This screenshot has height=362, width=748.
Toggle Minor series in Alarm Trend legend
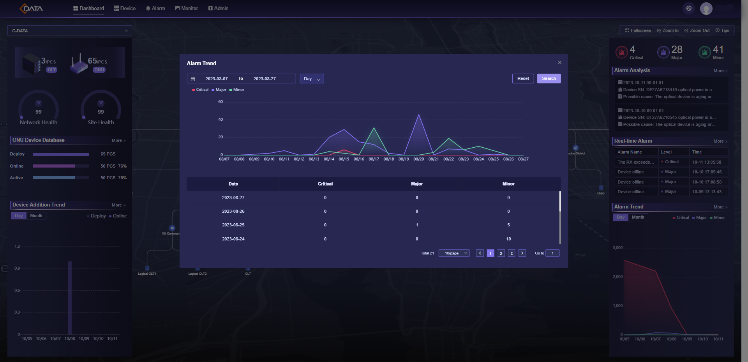tap(237, 90)
